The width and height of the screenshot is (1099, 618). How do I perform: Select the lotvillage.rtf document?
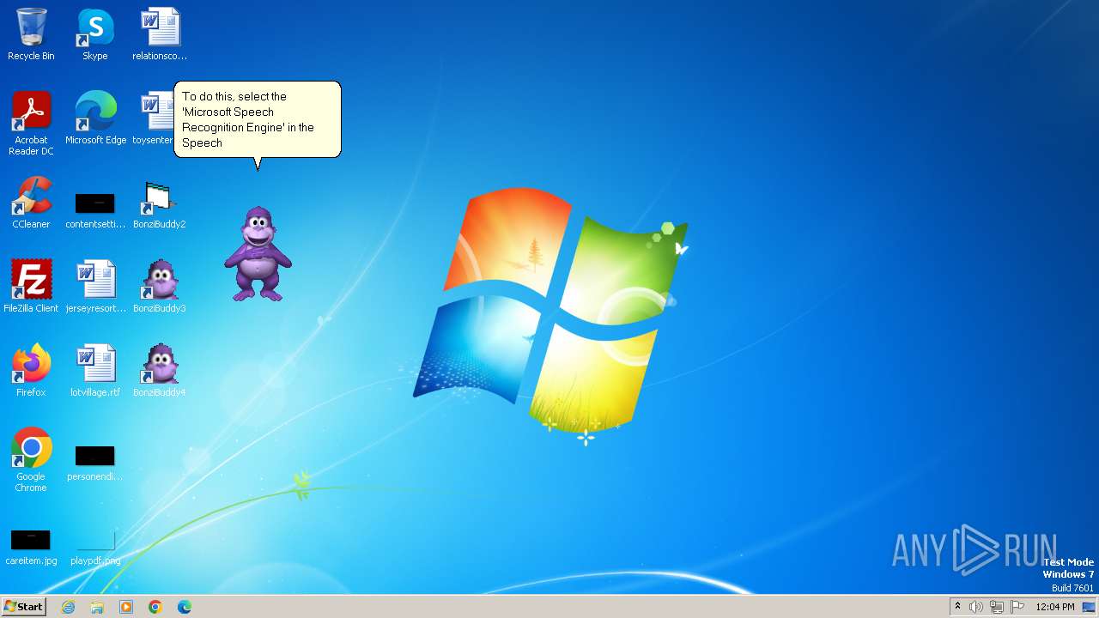pyautogui.click(x=95, y=371)
